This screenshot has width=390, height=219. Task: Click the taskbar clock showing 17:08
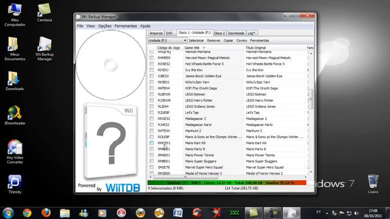[373, 213]
